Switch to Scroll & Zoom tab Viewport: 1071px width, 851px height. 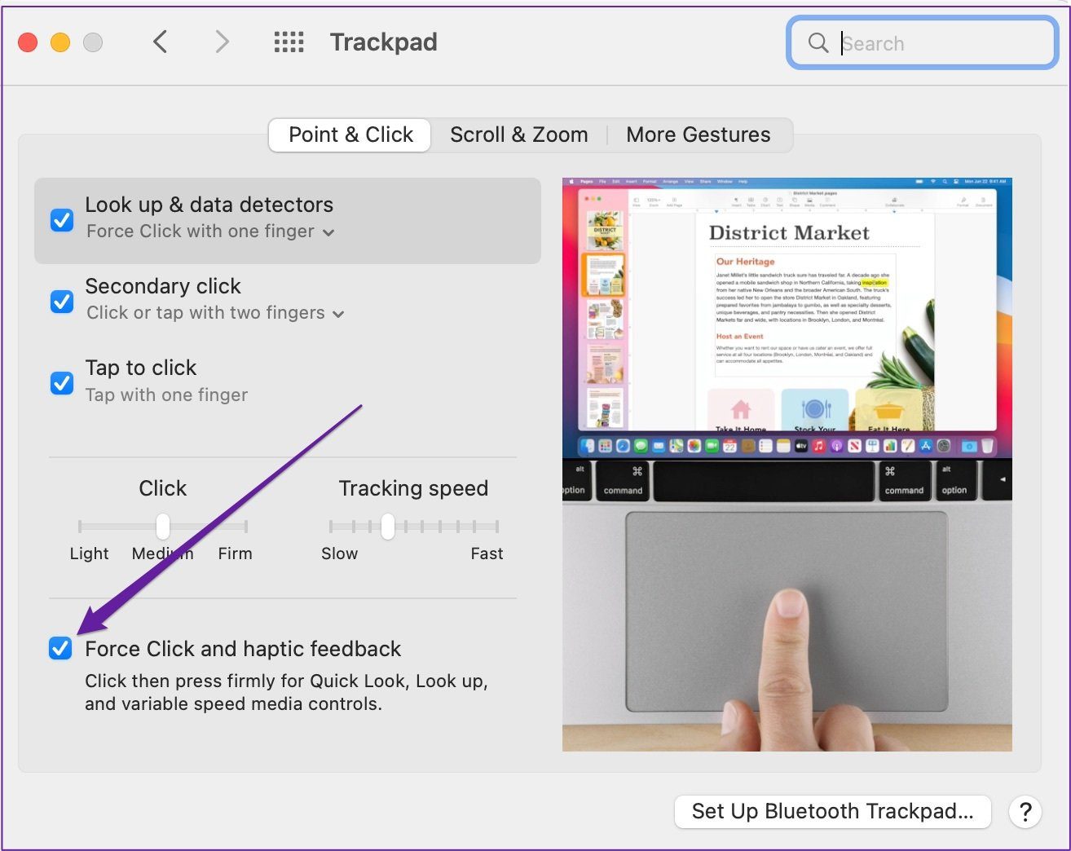519,134
